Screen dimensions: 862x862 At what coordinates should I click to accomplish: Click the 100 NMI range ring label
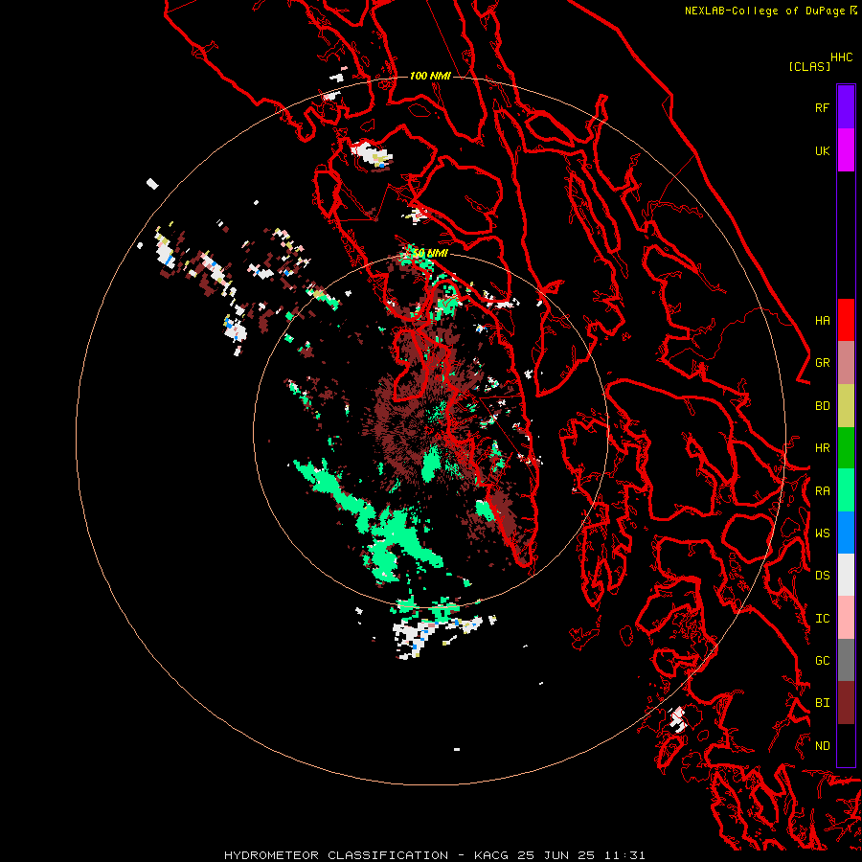[x=430, y=76]
